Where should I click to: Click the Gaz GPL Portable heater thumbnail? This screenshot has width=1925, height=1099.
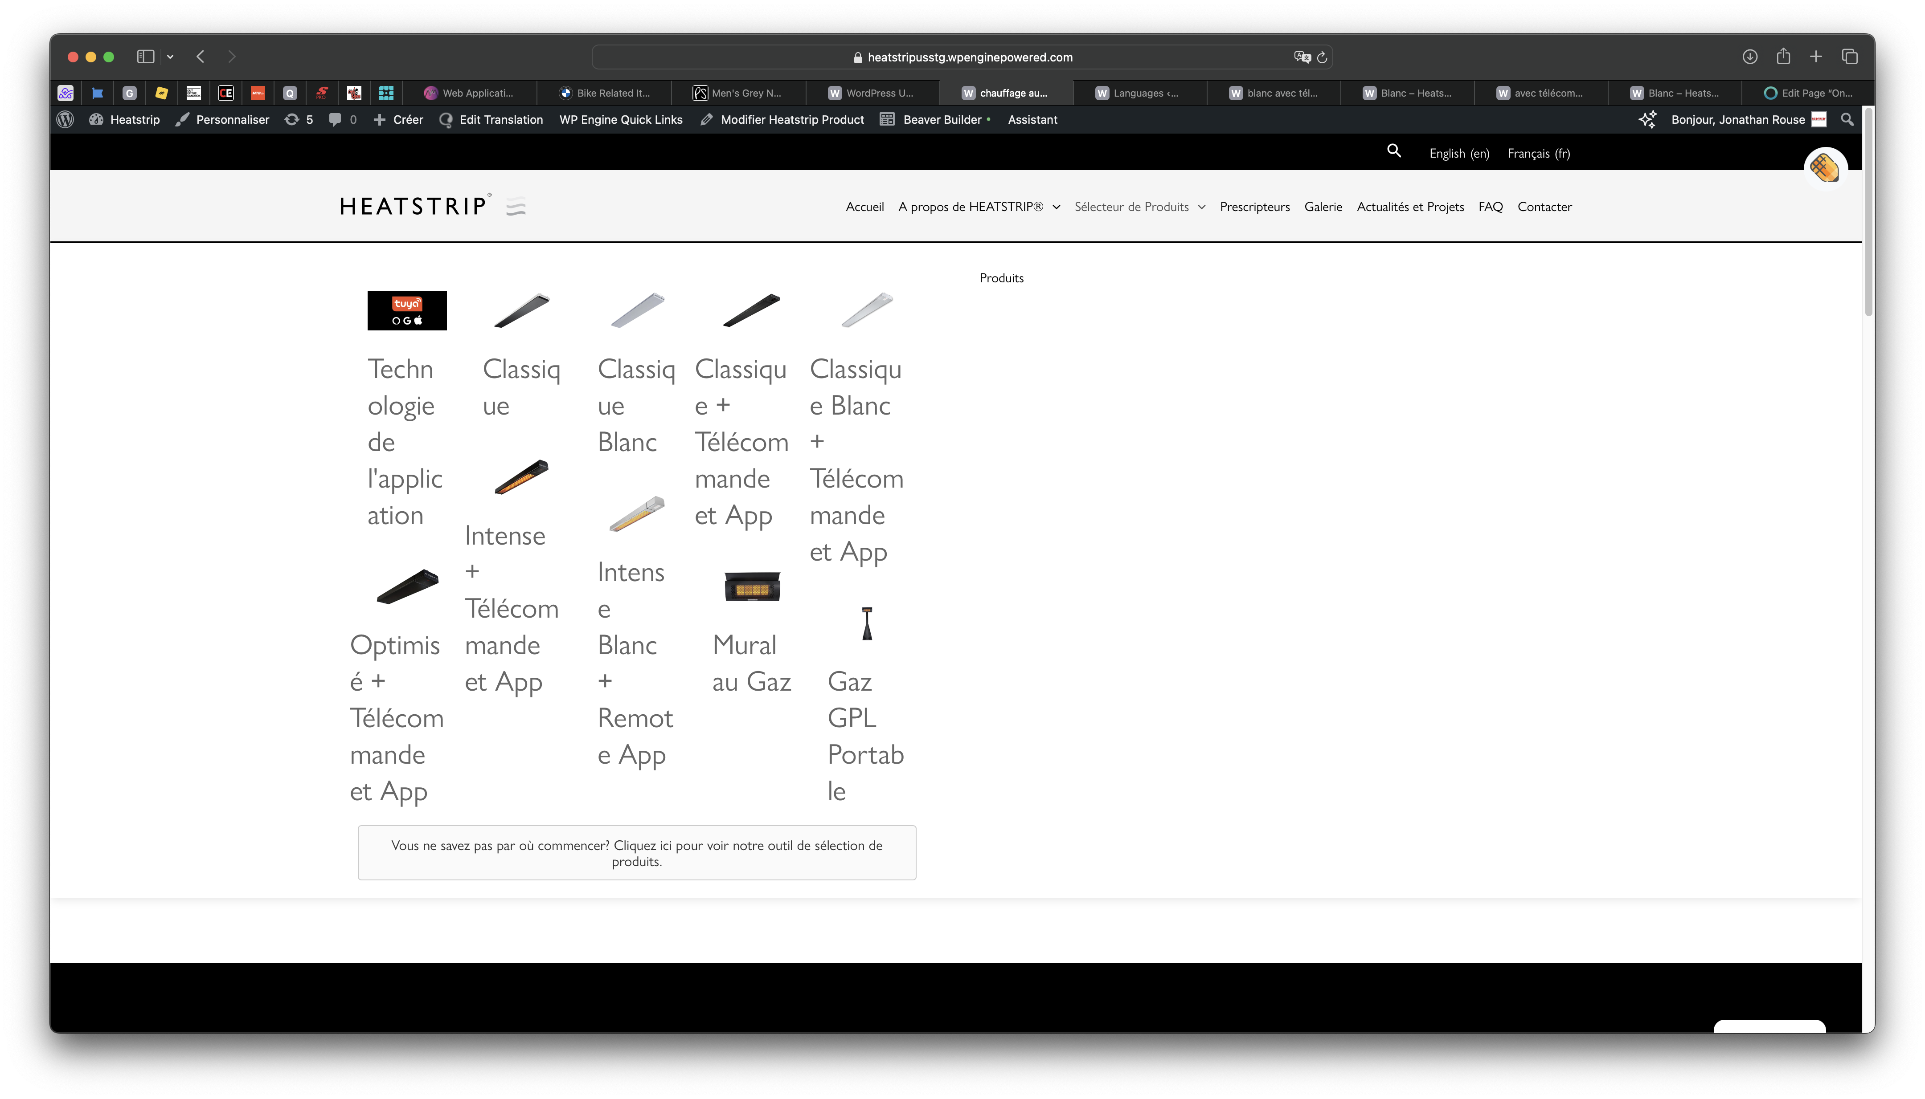click(867, 623)
